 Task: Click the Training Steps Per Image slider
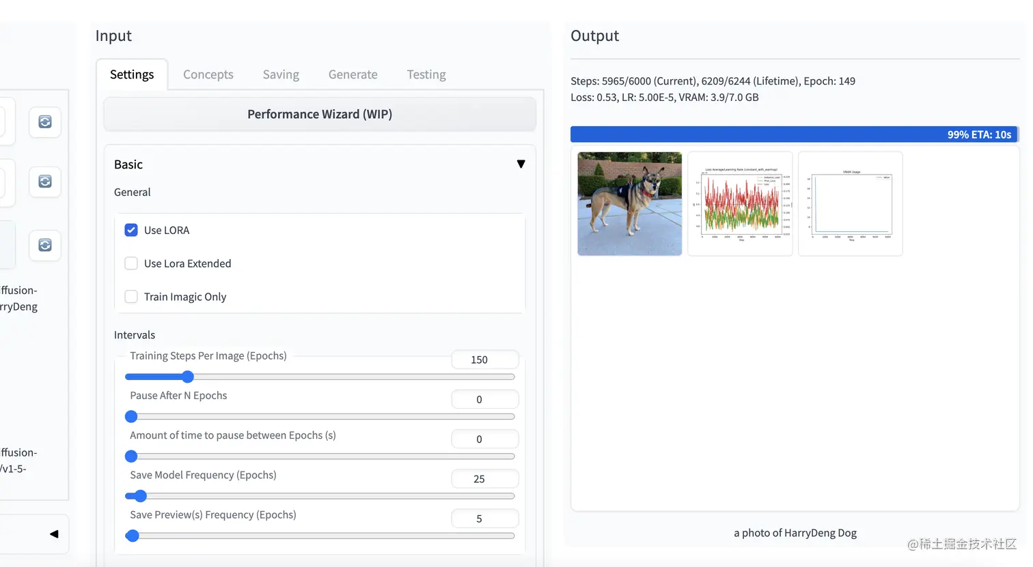tap(320, 377)
